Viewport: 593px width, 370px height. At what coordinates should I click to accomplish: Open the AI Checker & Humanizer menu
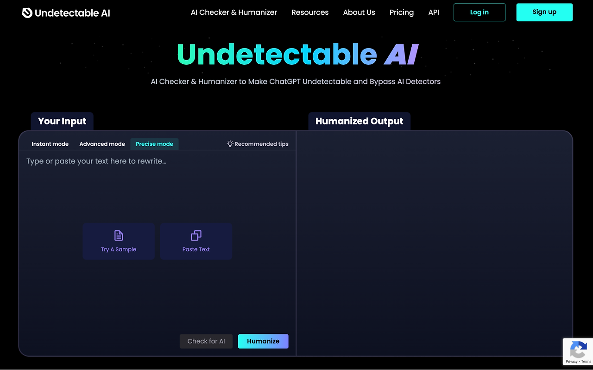click(234, 12)
